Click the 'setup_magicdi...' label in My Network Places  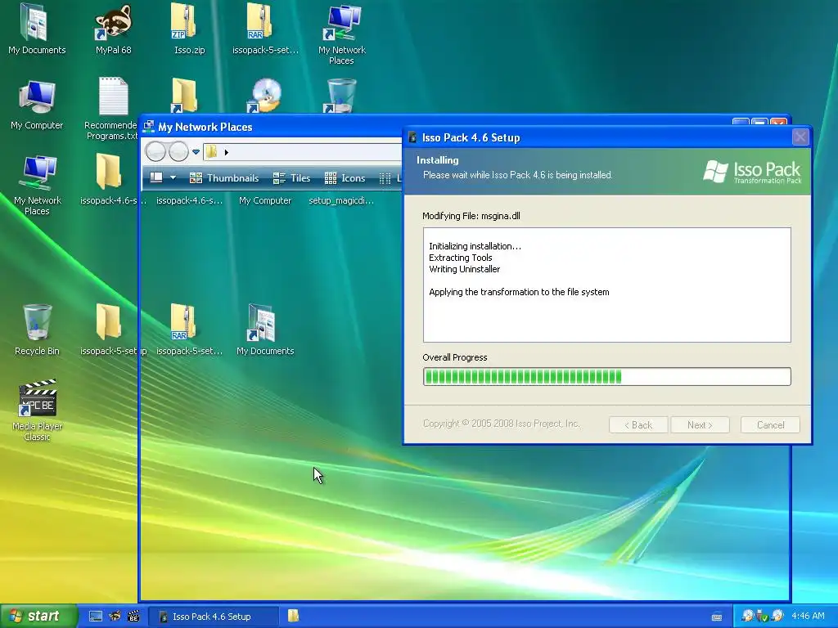coord(341,201)
